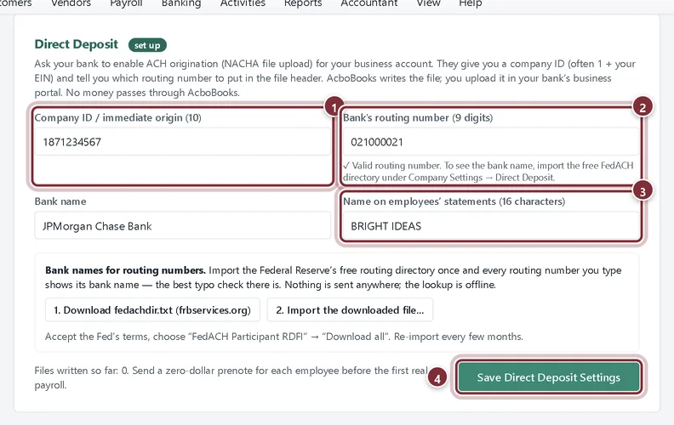
Task: Click the 'Accept the Fed's terms' instruction text
Action: pos(283,337)
